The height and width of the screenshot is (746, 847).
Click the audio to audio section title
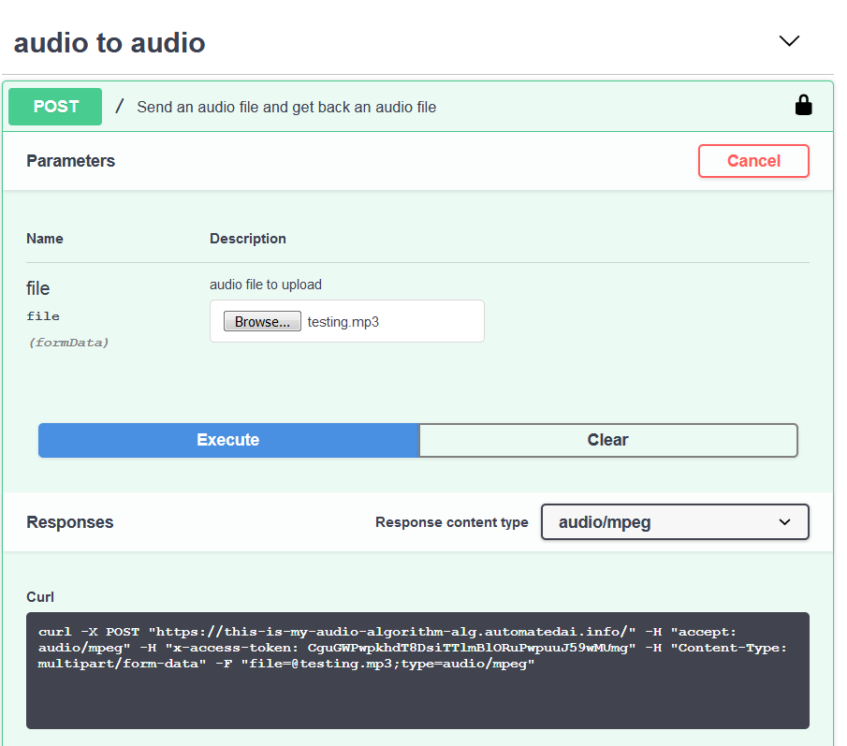pos(110,43)
